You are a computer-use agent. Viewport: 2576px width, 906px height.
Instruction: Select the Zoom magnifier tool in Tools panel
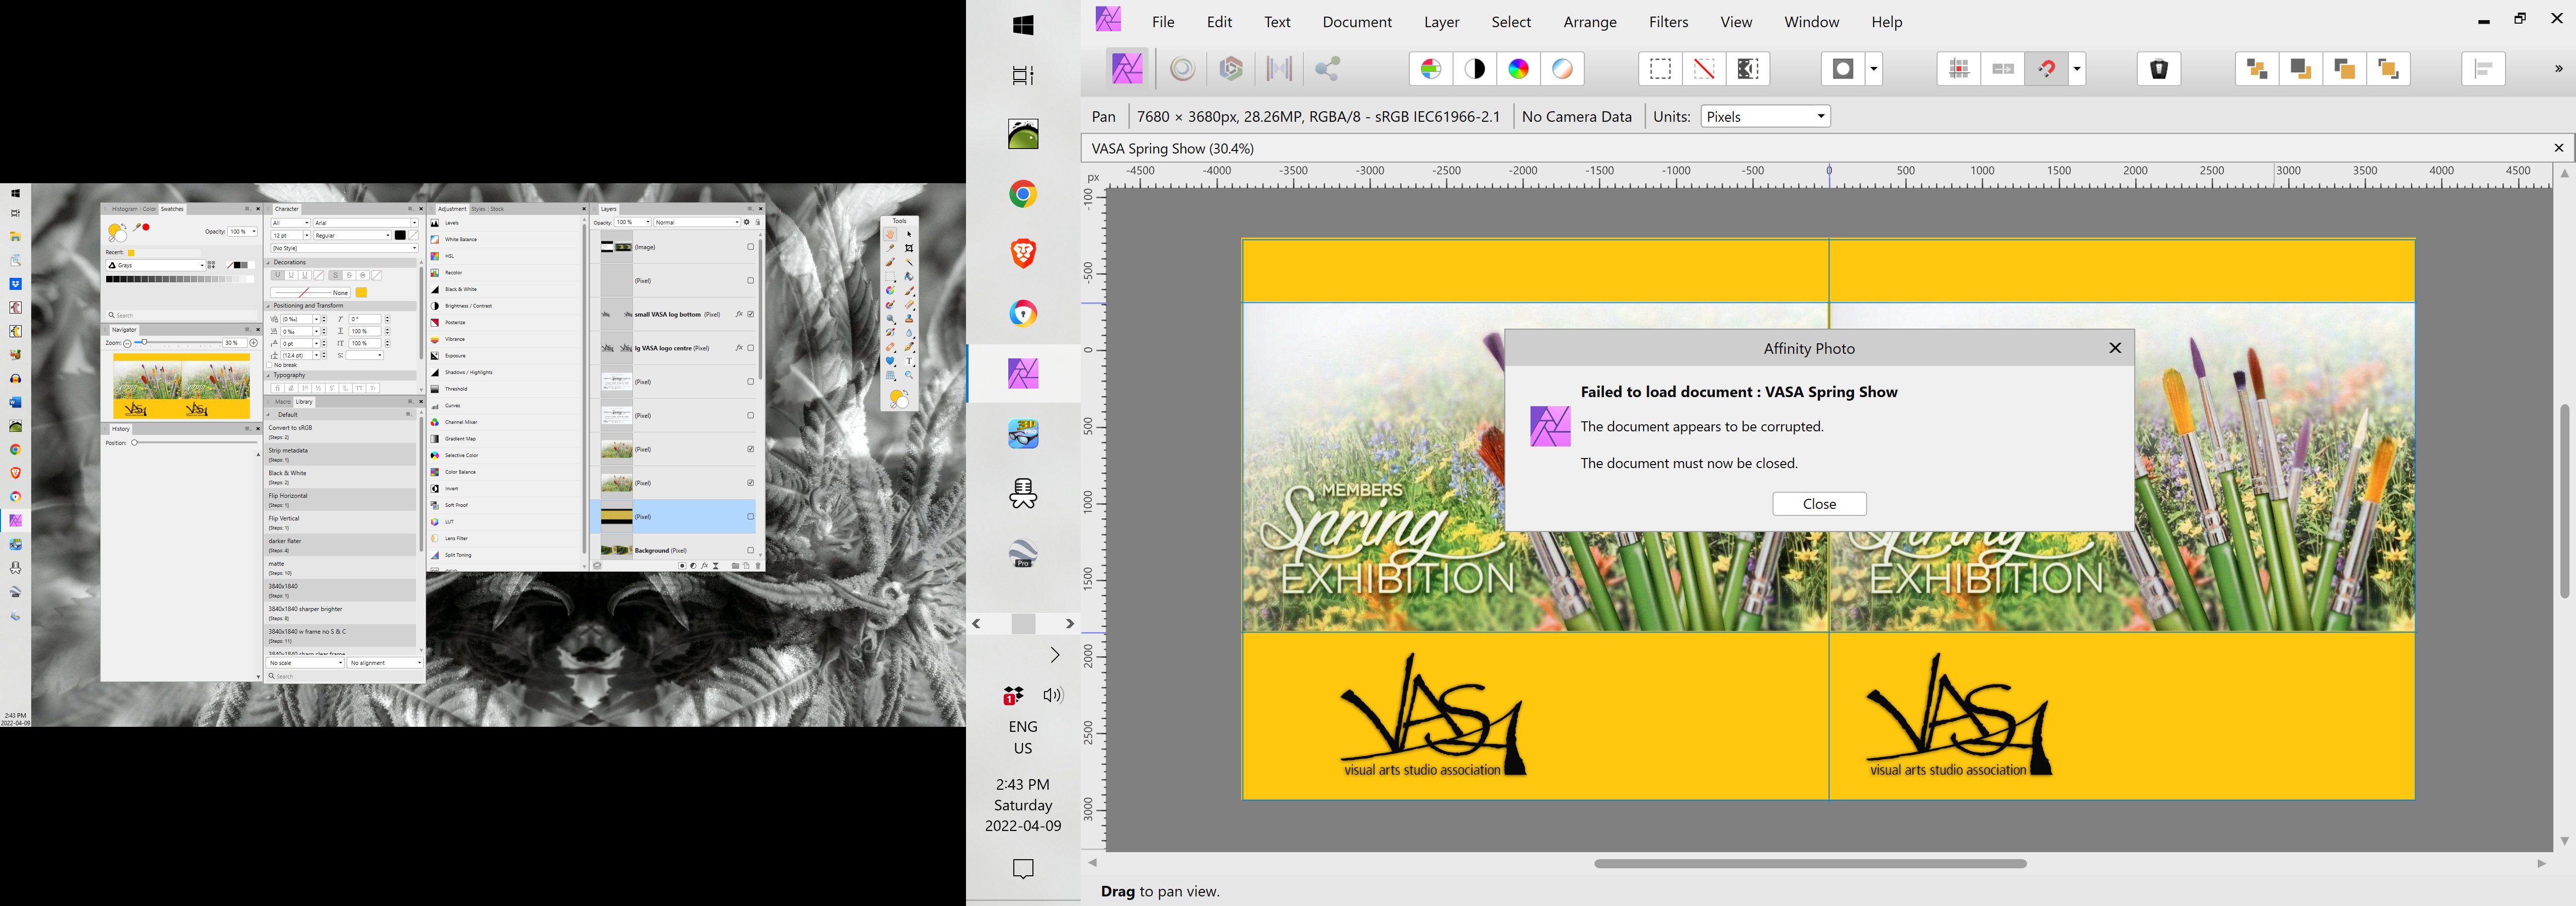pos(909,375)
